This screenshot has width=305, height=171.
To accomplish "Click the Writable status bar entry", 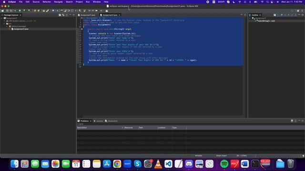I will pyautogui.click(x=198, y=156).
